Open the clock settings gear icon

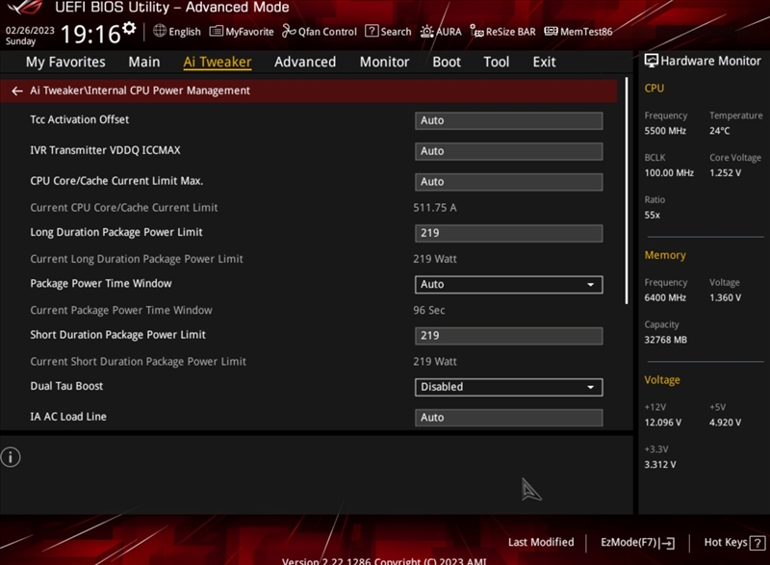pyautogui.click(x=129, y=28)
